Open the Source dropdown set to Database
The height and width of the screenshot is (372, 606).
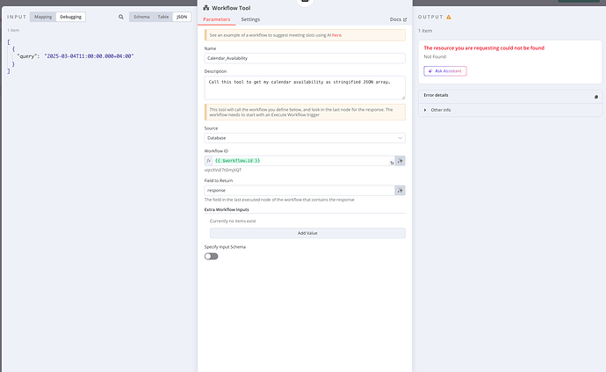coord(305,138)
